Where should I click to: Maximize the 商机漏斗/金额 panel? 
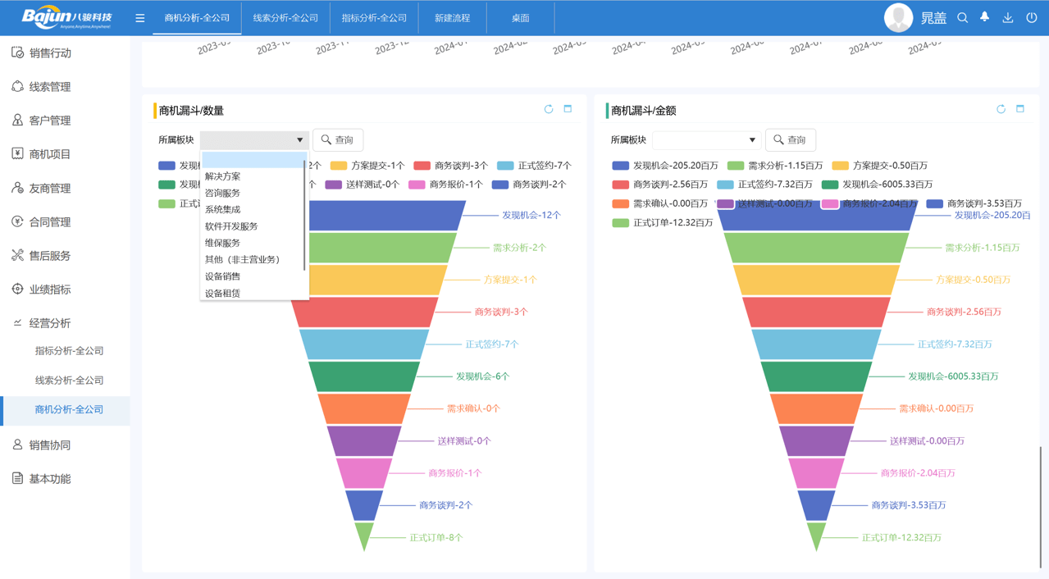pos(1020,109)
